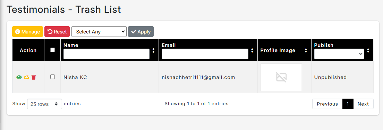Open the 25 rows entries dropdown

[x=44, y=104]
